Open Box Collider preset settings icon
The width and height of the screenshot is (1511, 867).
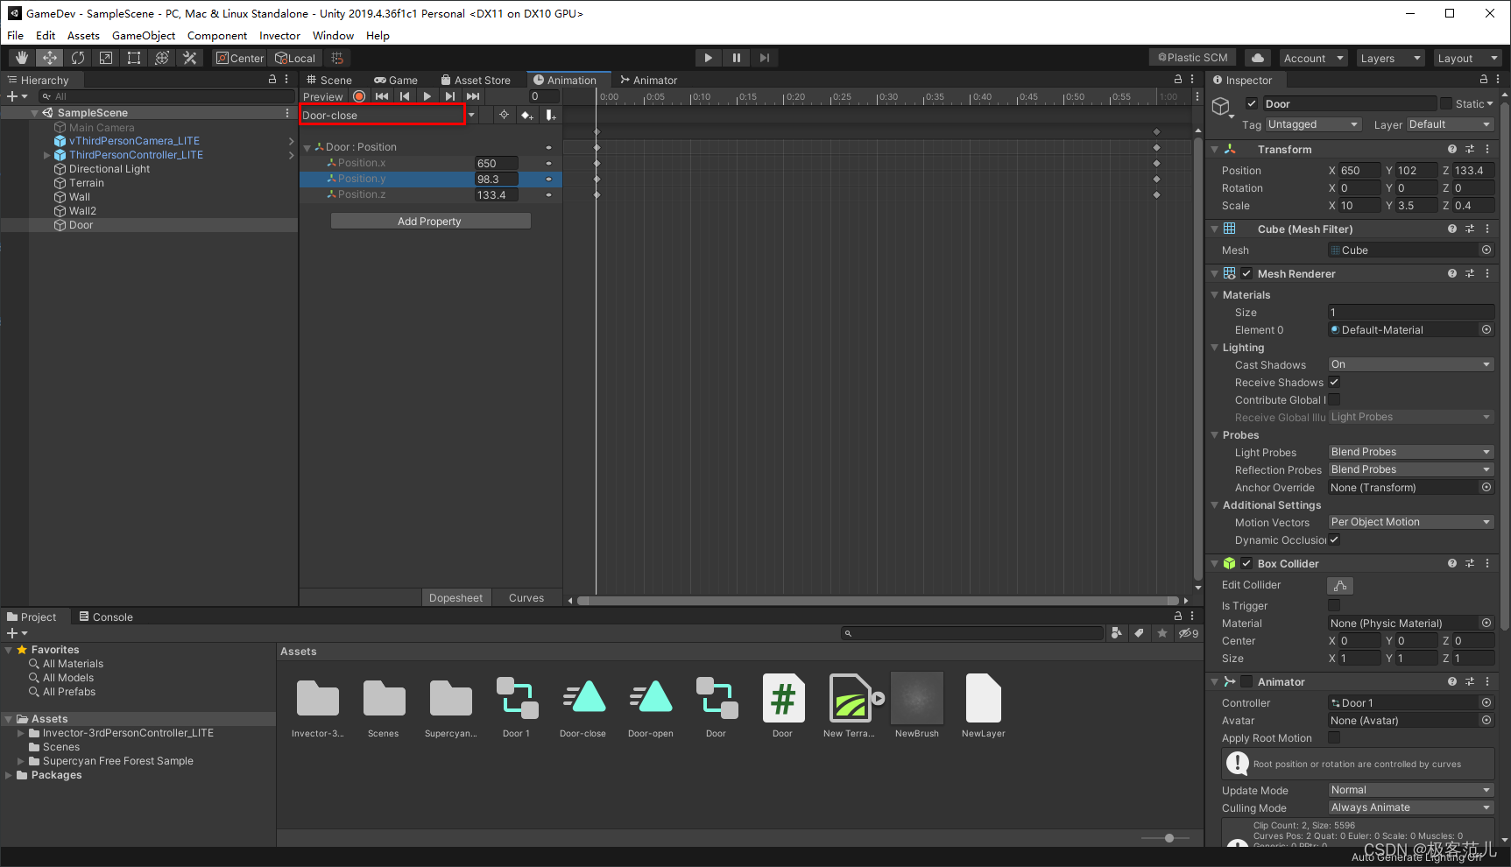click(x=1470, y=564)
